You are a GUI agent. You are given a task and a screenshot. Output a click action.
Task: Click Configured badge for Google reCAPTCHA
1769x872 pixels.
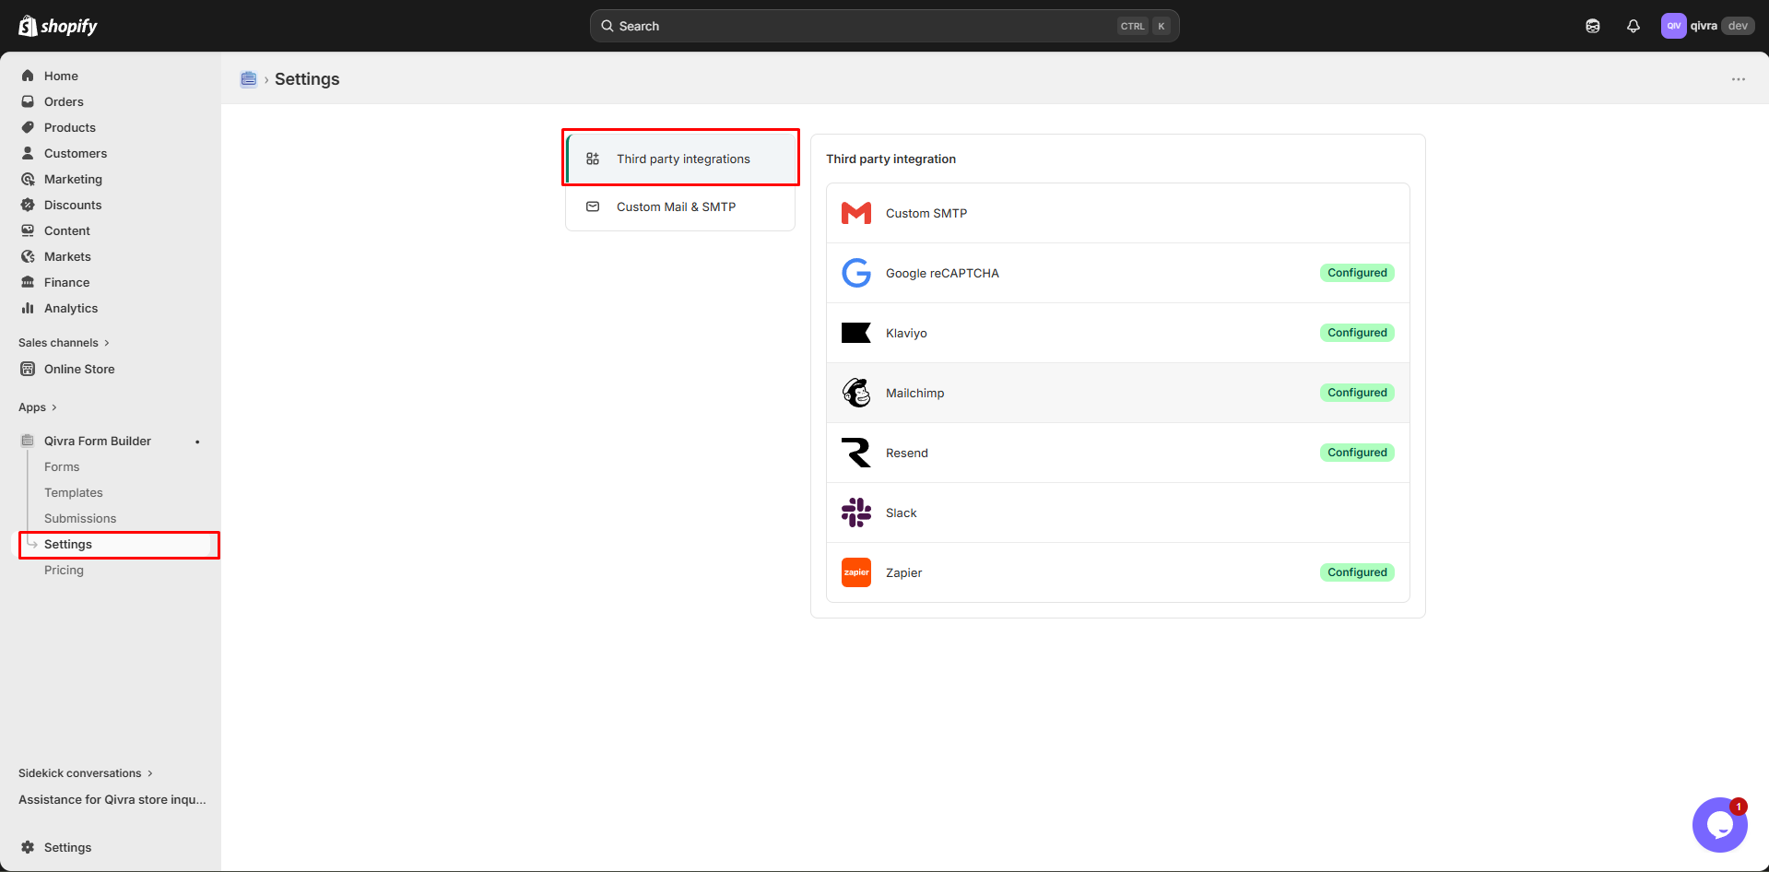click(x=1357, y=273)
